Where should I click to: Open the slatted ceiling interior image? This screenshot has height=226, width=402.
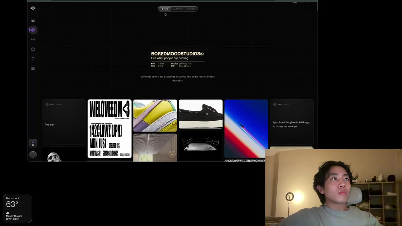pos(155,148)
